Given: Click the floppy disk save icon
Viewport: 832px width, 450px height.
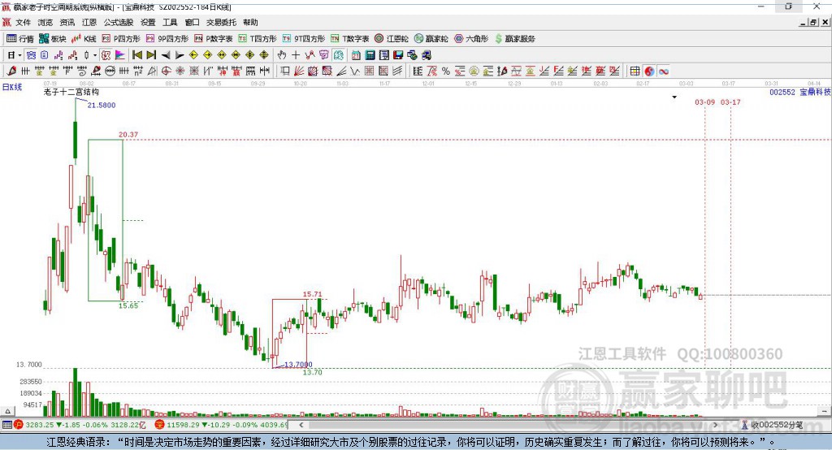Looking at the screenshot, I should point(398,54).
